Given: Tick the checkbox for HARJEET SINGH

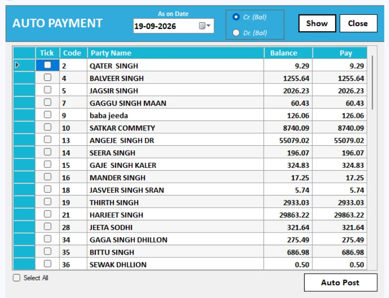Looking at the screenshot, I should tap(47, 214).
